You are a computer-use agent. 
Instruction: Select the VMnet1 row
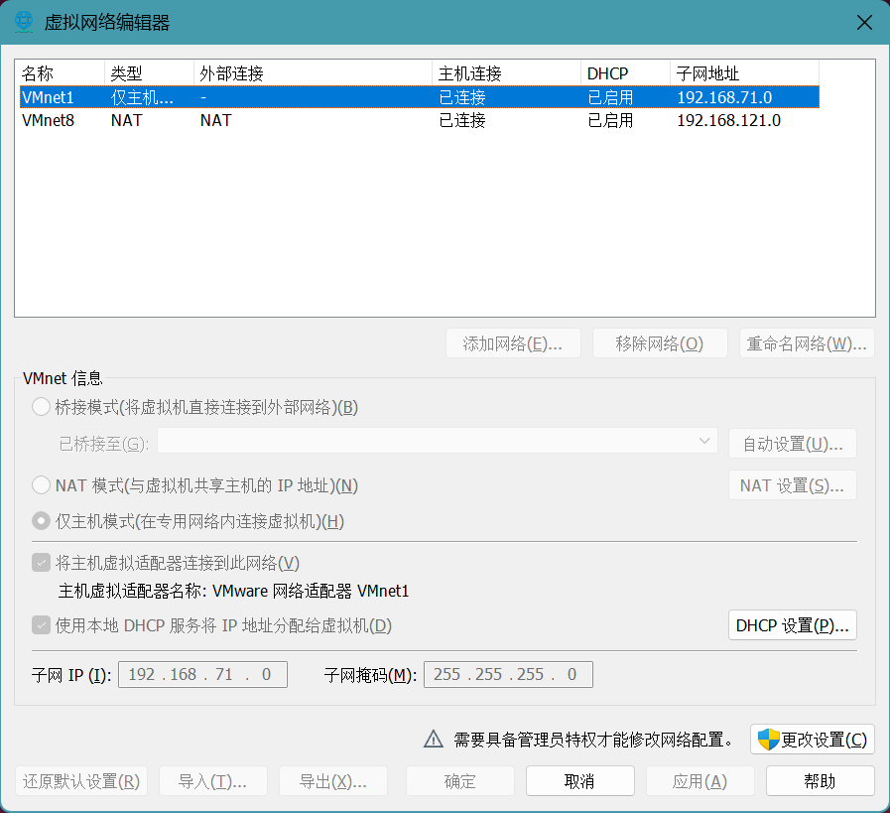pyautogui.click(x=420, y=97)
